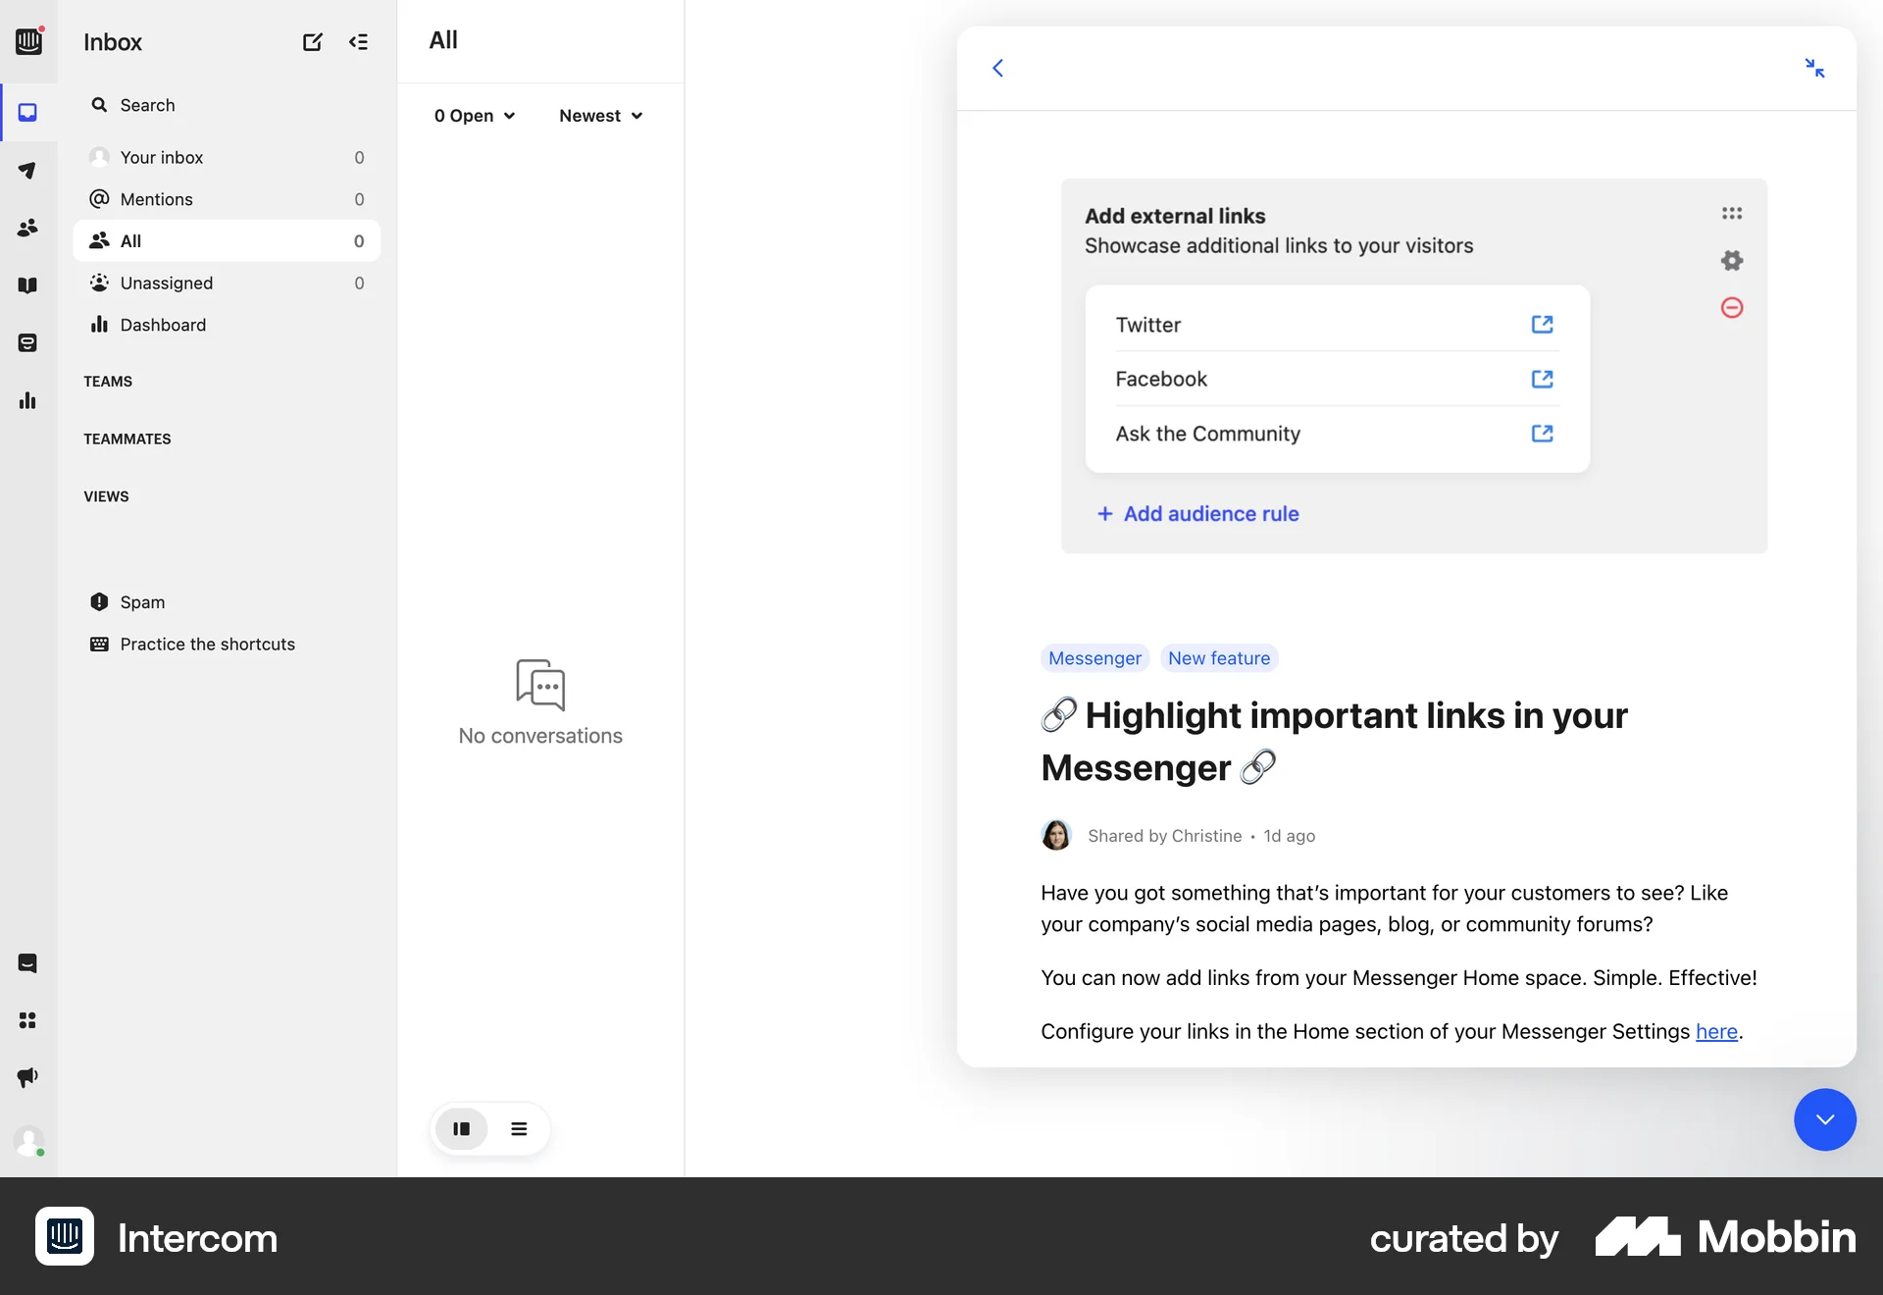Collapse the inbox sidebar

[x=359, y=42]
